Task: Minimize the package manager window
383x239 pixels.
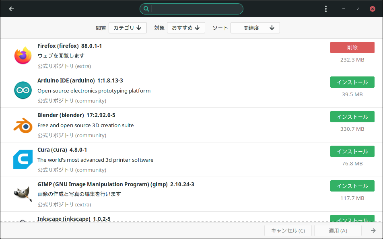Action: [x=344, y=9]
